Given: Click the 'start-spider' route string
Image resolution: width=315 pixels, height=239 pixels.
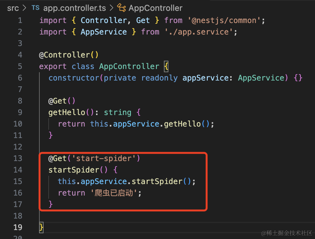Looking at the screenshot, I should (x=104, y=158).
